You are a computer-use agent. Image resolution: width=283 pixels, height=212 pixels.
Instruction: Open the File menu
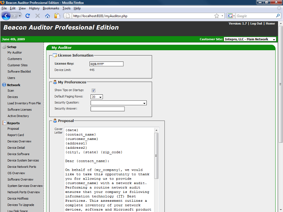tap(4, 8)
